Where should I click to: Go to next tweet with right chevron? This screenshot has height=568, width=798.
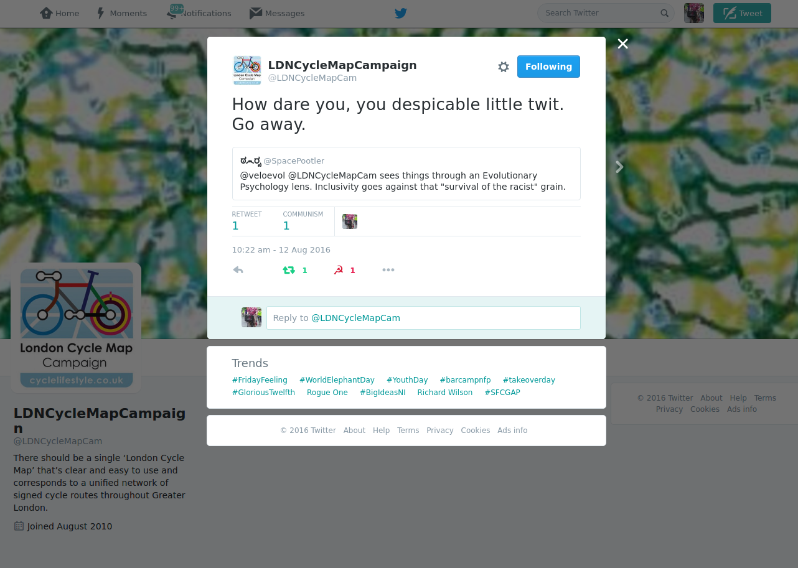point(619,167)
